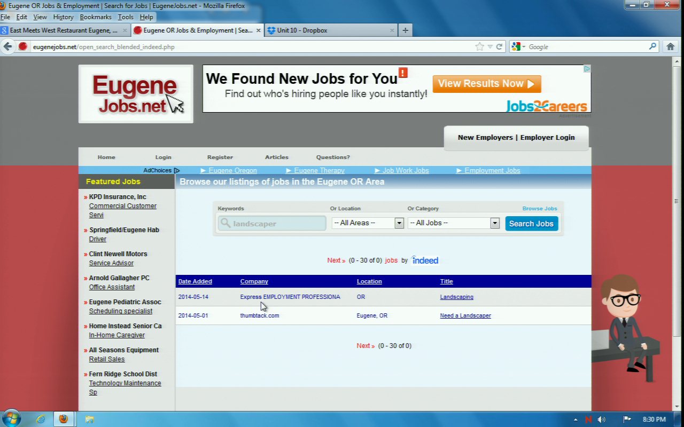Image resolution: width=684 pixels, height=427 pixels.
Task: Click the search magnifier in Google box
Action: 652,46
